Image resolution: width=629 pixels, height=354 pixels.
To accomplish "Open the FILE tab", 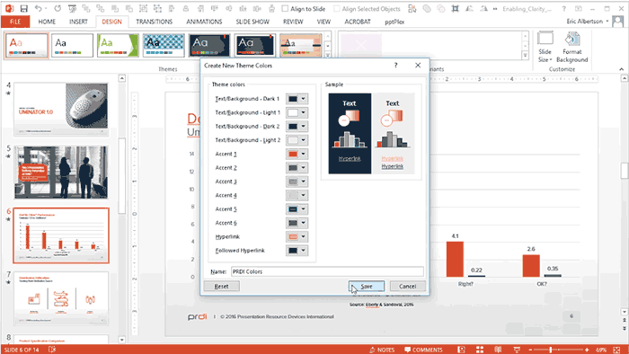I will pos(15,22).
